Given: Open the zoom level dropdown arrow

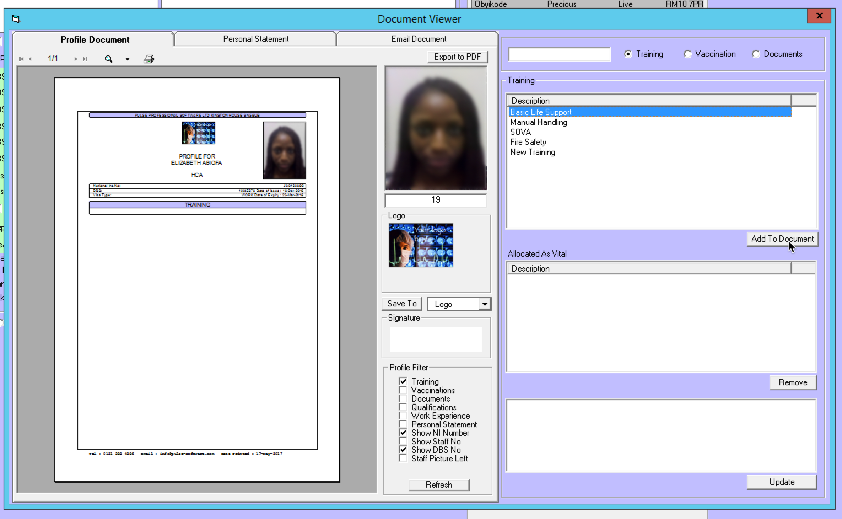Looking at the screenshot, I should pyautogui.click(x=127, y=59).
